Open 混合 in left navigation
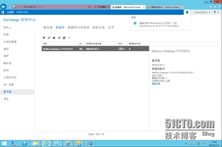This screenshot has height=147, width=222. (x=6, y=99)
